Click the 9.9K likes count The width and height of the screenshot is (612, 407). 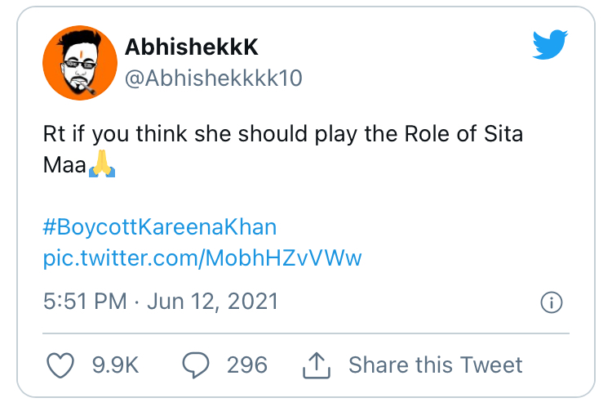point(116,365)
